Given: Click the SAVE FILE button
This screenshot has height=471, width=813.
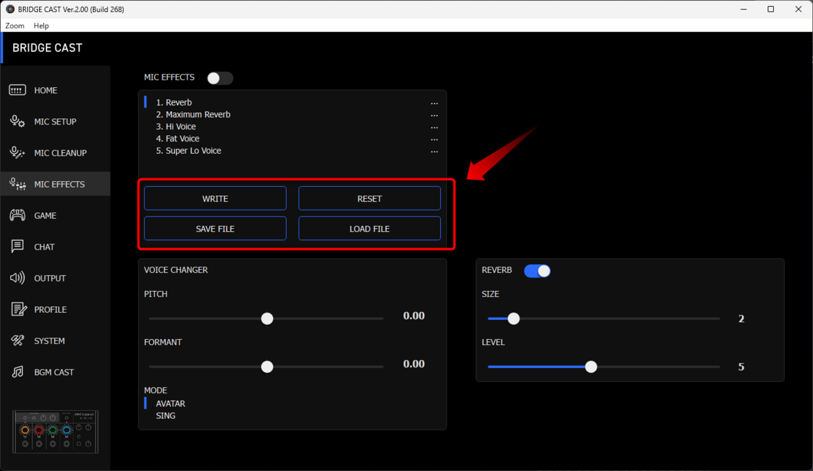Looking at the screenshot, I should [x=215, y=229].
